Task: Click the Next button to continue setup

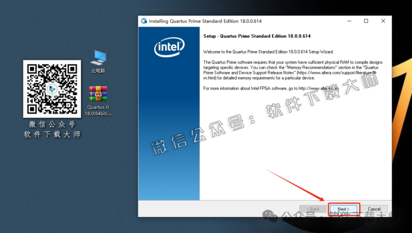Action: (344, 209)
